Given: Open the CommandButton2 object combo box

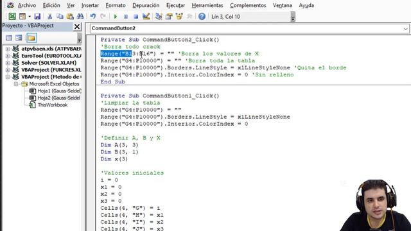Looking at the screenshot, I should [x=249, y=28].
